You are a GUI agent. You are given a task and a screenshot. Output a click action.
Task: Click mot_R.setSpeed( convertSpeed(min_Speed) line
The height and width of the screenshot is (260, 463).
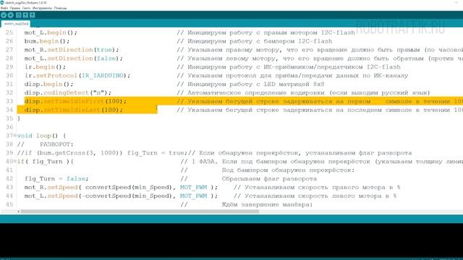121,187
